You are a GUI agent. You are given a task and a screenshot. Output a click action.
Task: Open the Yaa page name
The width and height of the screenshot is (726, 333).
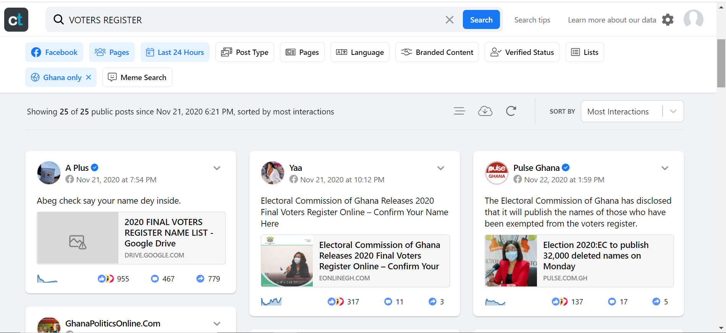pyautogui.click(x=296, y=168)
